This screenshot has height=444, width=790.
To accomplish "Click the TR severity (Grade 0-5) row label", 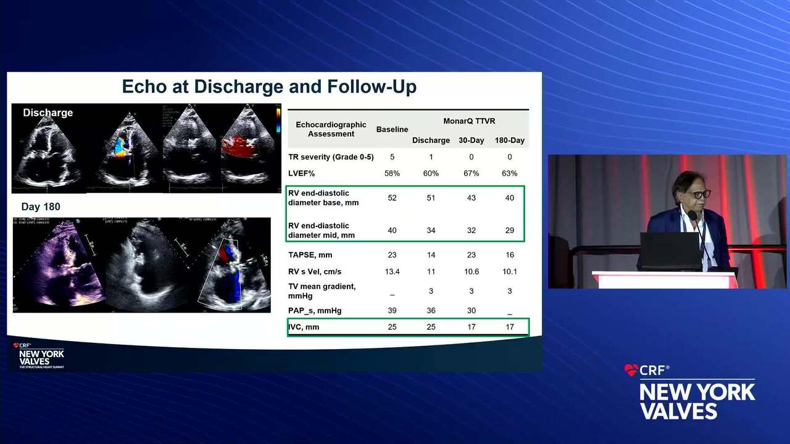I will tap(331, 157).
